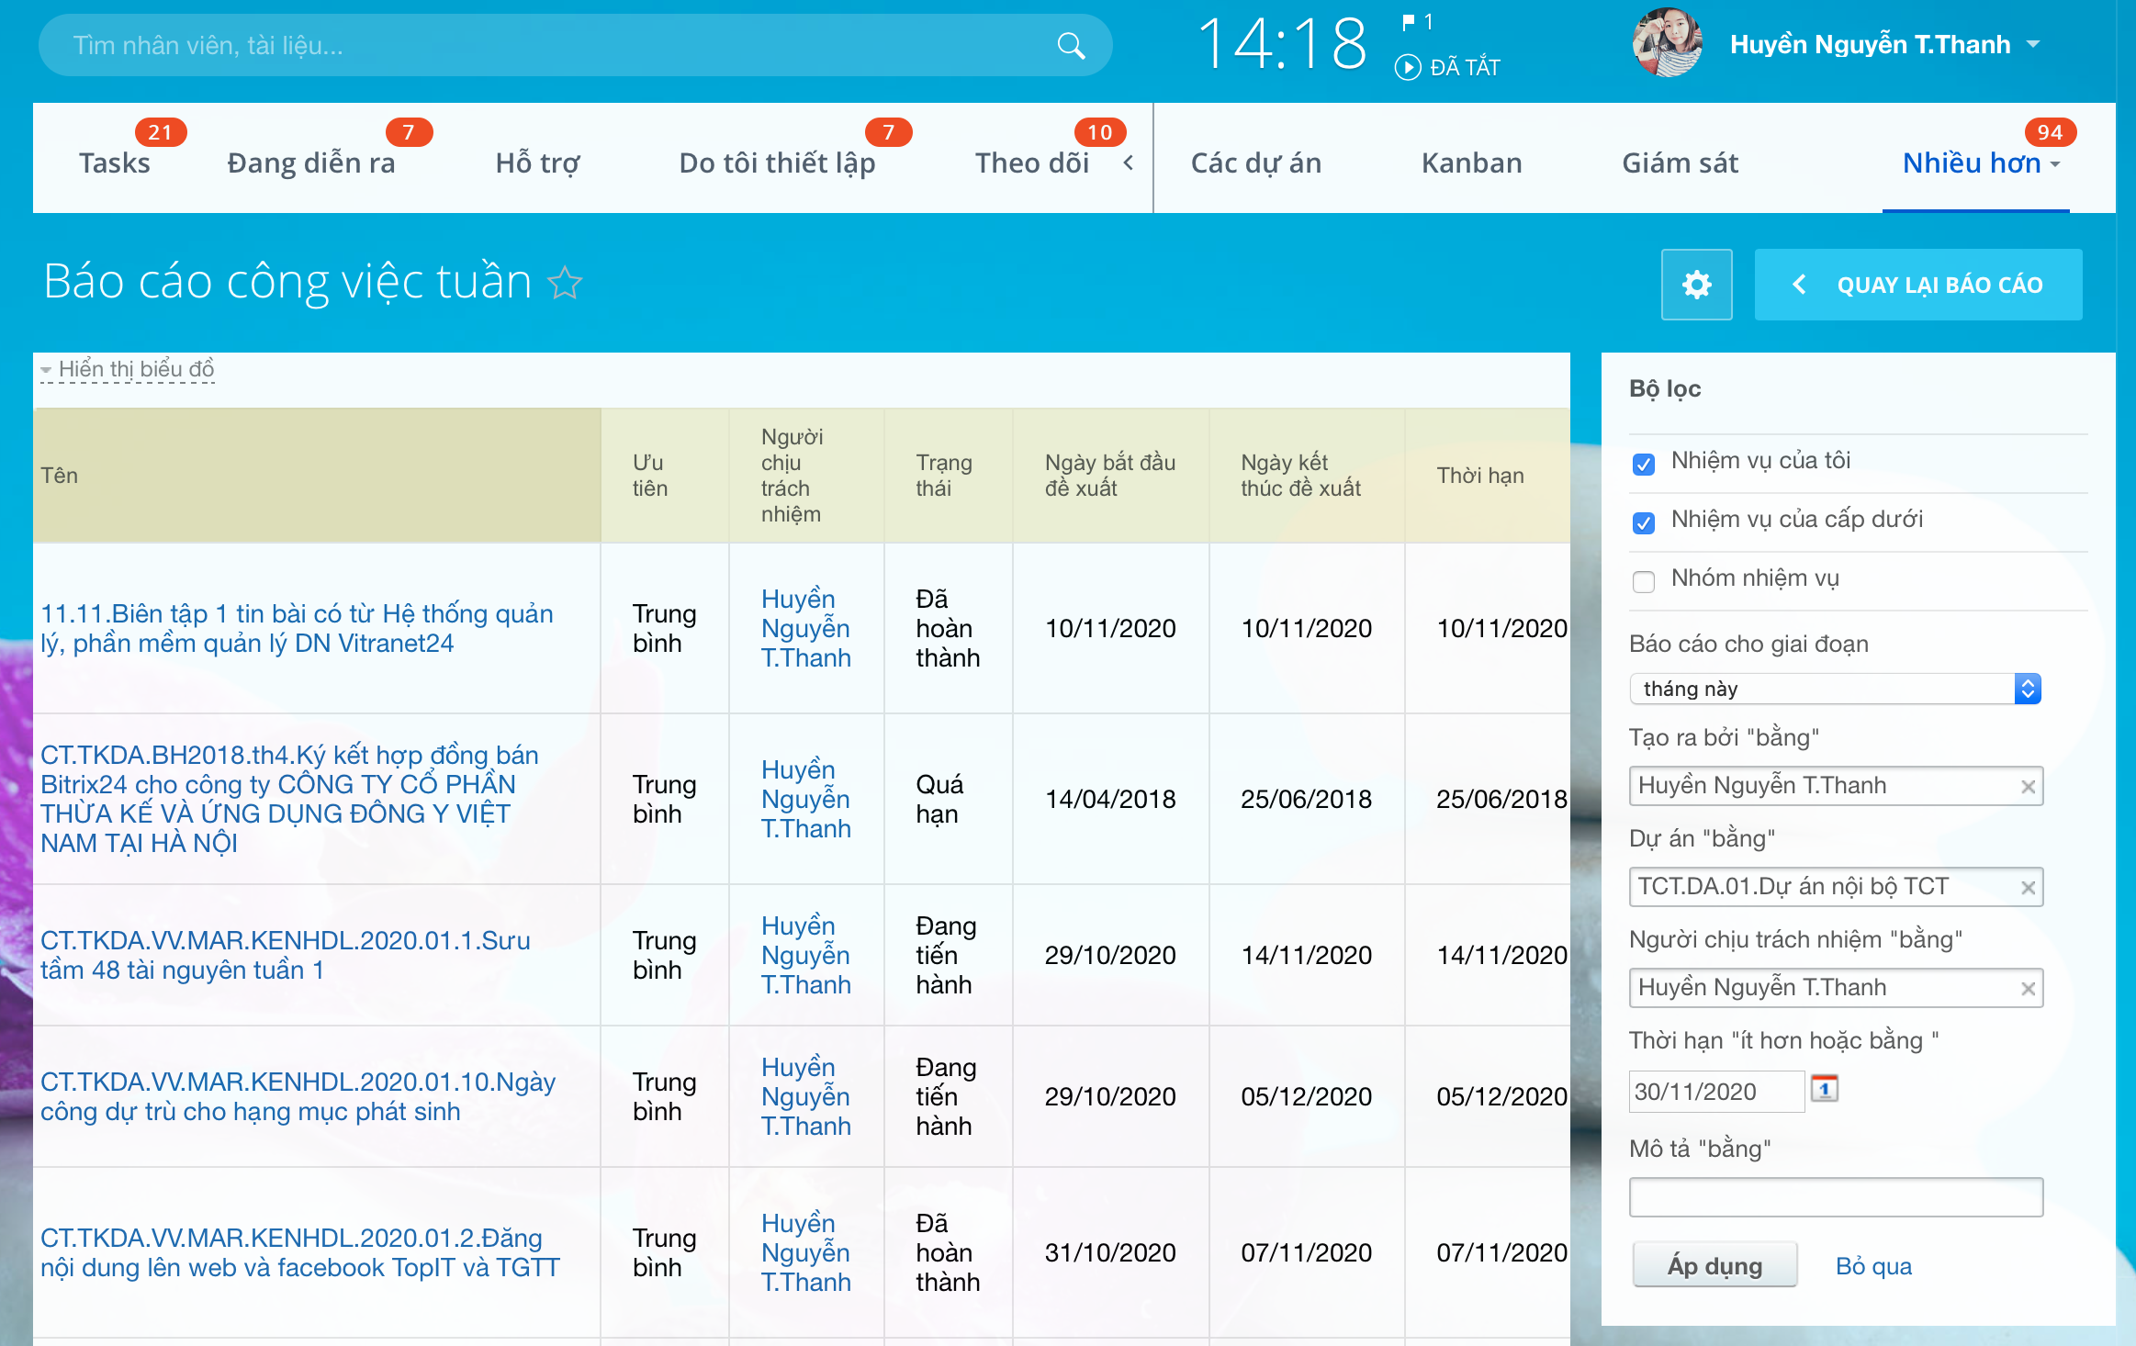2136x1346 pixels.
Task: Clear the Tạo ra bởi filter value
Action: pyautogui.click(x=2029, y=787)
